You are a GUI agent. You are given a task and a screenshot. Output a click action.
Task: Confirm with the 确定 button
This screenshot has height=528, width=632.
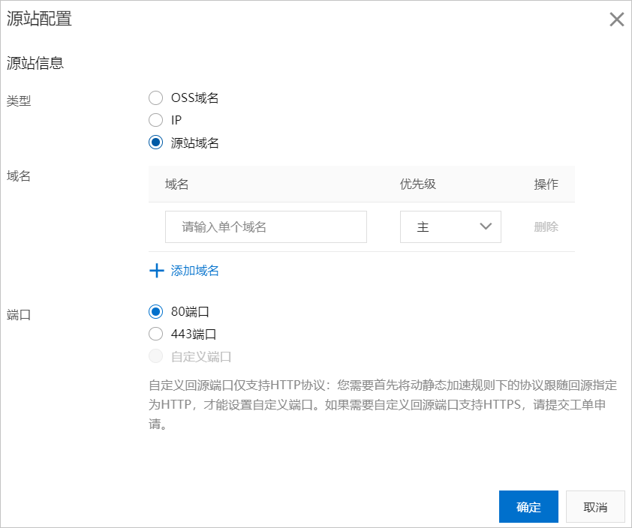click(x=528, y=507)
